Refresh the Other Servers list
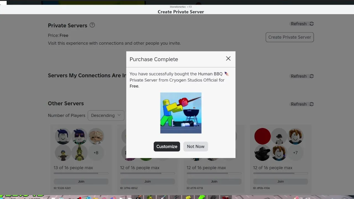The height and width of the screenshot is (199, 354). pyautogui.click(x=302, y=104)
